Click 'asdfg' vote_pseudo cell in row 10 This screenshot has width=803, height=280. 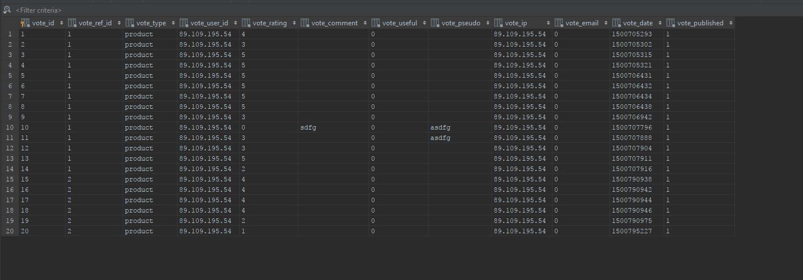460,127
